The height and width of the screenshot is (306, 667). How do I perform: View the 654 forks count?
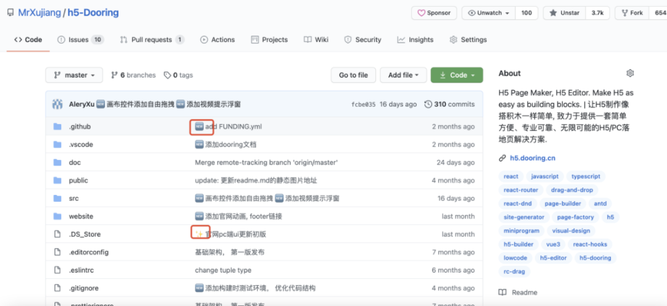[x=658, y=13]
